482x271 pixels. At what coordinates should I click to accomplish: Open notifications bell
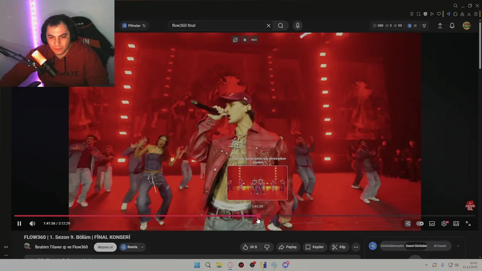tap(452, 26)
